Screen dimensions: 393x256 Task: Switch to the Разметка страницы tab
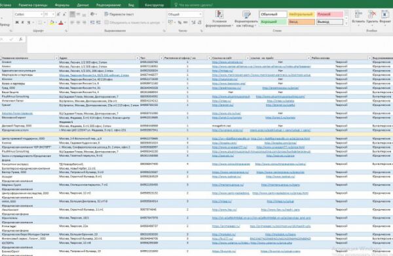pos(33,5)
